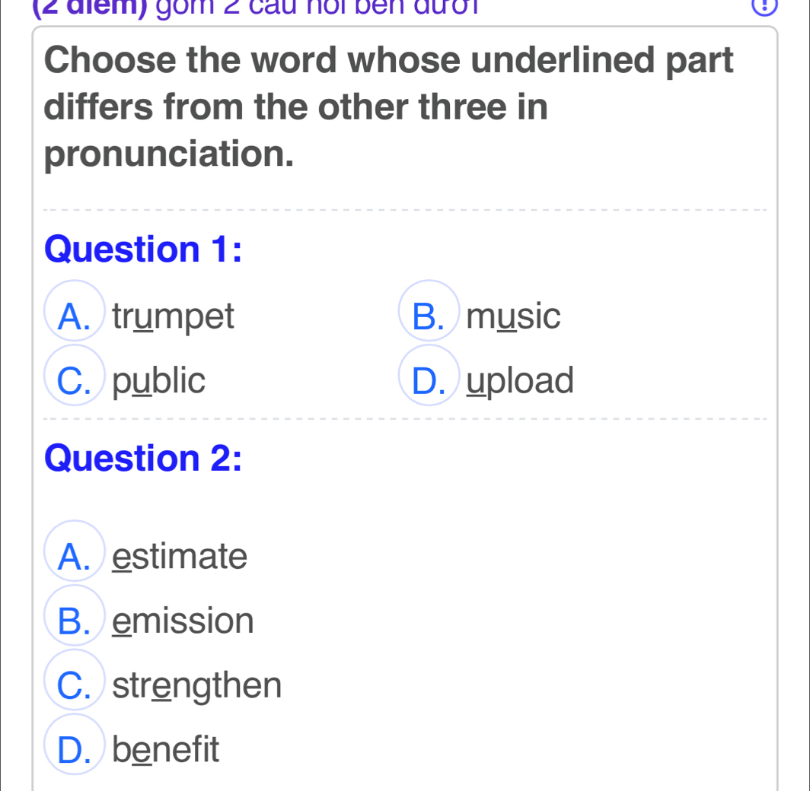The width and height of the screenshot is (810, 791).
Task: Click the word 'trumpet' answer text
Action: click(x=174, y=316)
